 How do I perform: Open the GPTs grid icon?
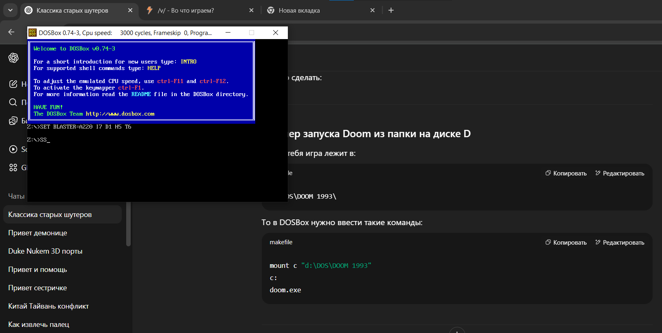click(x=13, y=168)
